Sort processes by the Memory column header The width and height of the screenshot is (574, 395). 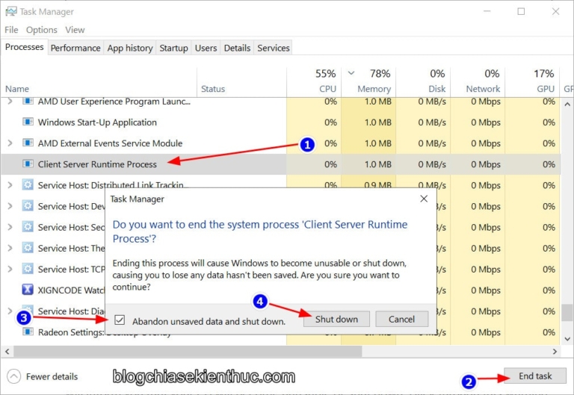click(374, 88)
